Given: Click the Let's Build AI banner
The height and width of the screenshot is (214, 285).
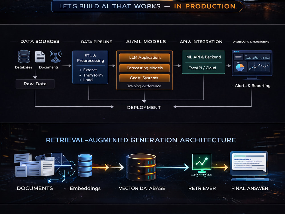Looking at the screenshot, I should (x=148, y=6).
